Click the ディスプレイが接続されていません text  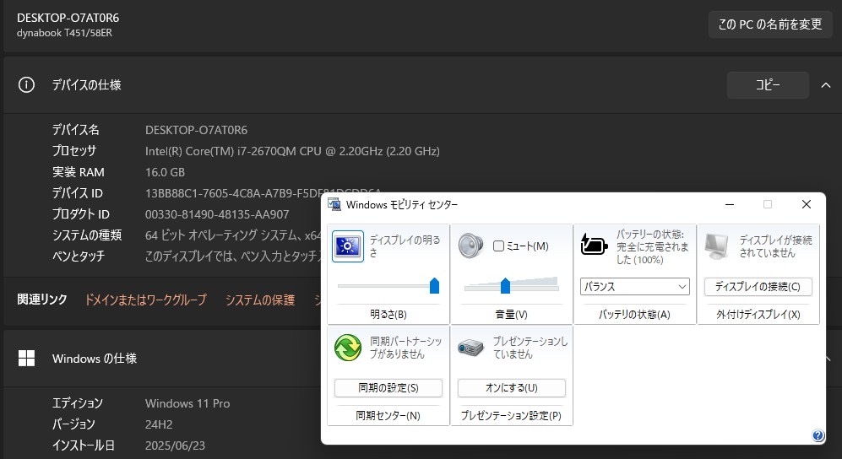[x=775, y=246]
